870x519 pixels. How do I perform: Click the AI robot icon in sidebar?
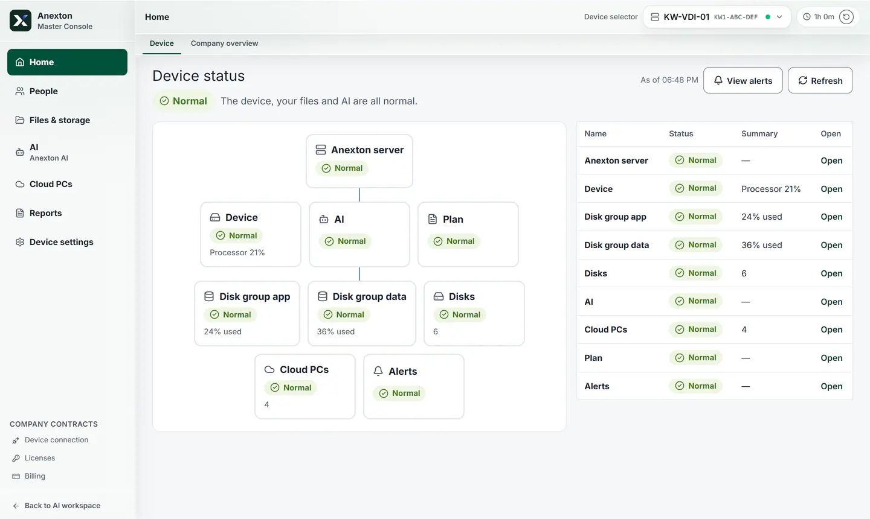[20, 152]
